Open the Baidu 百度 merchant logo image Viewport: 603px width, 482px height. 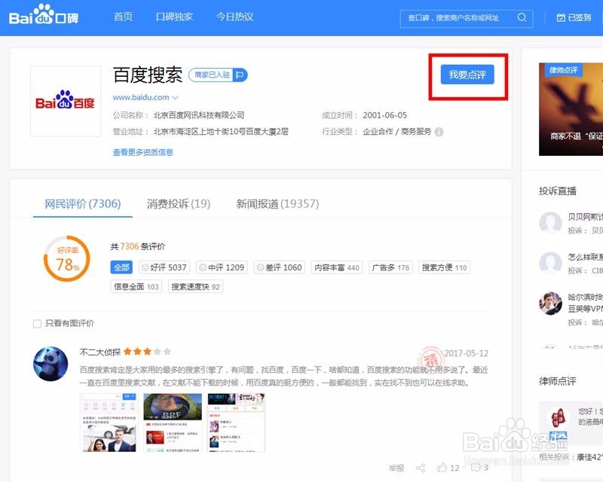pos(66,101)
